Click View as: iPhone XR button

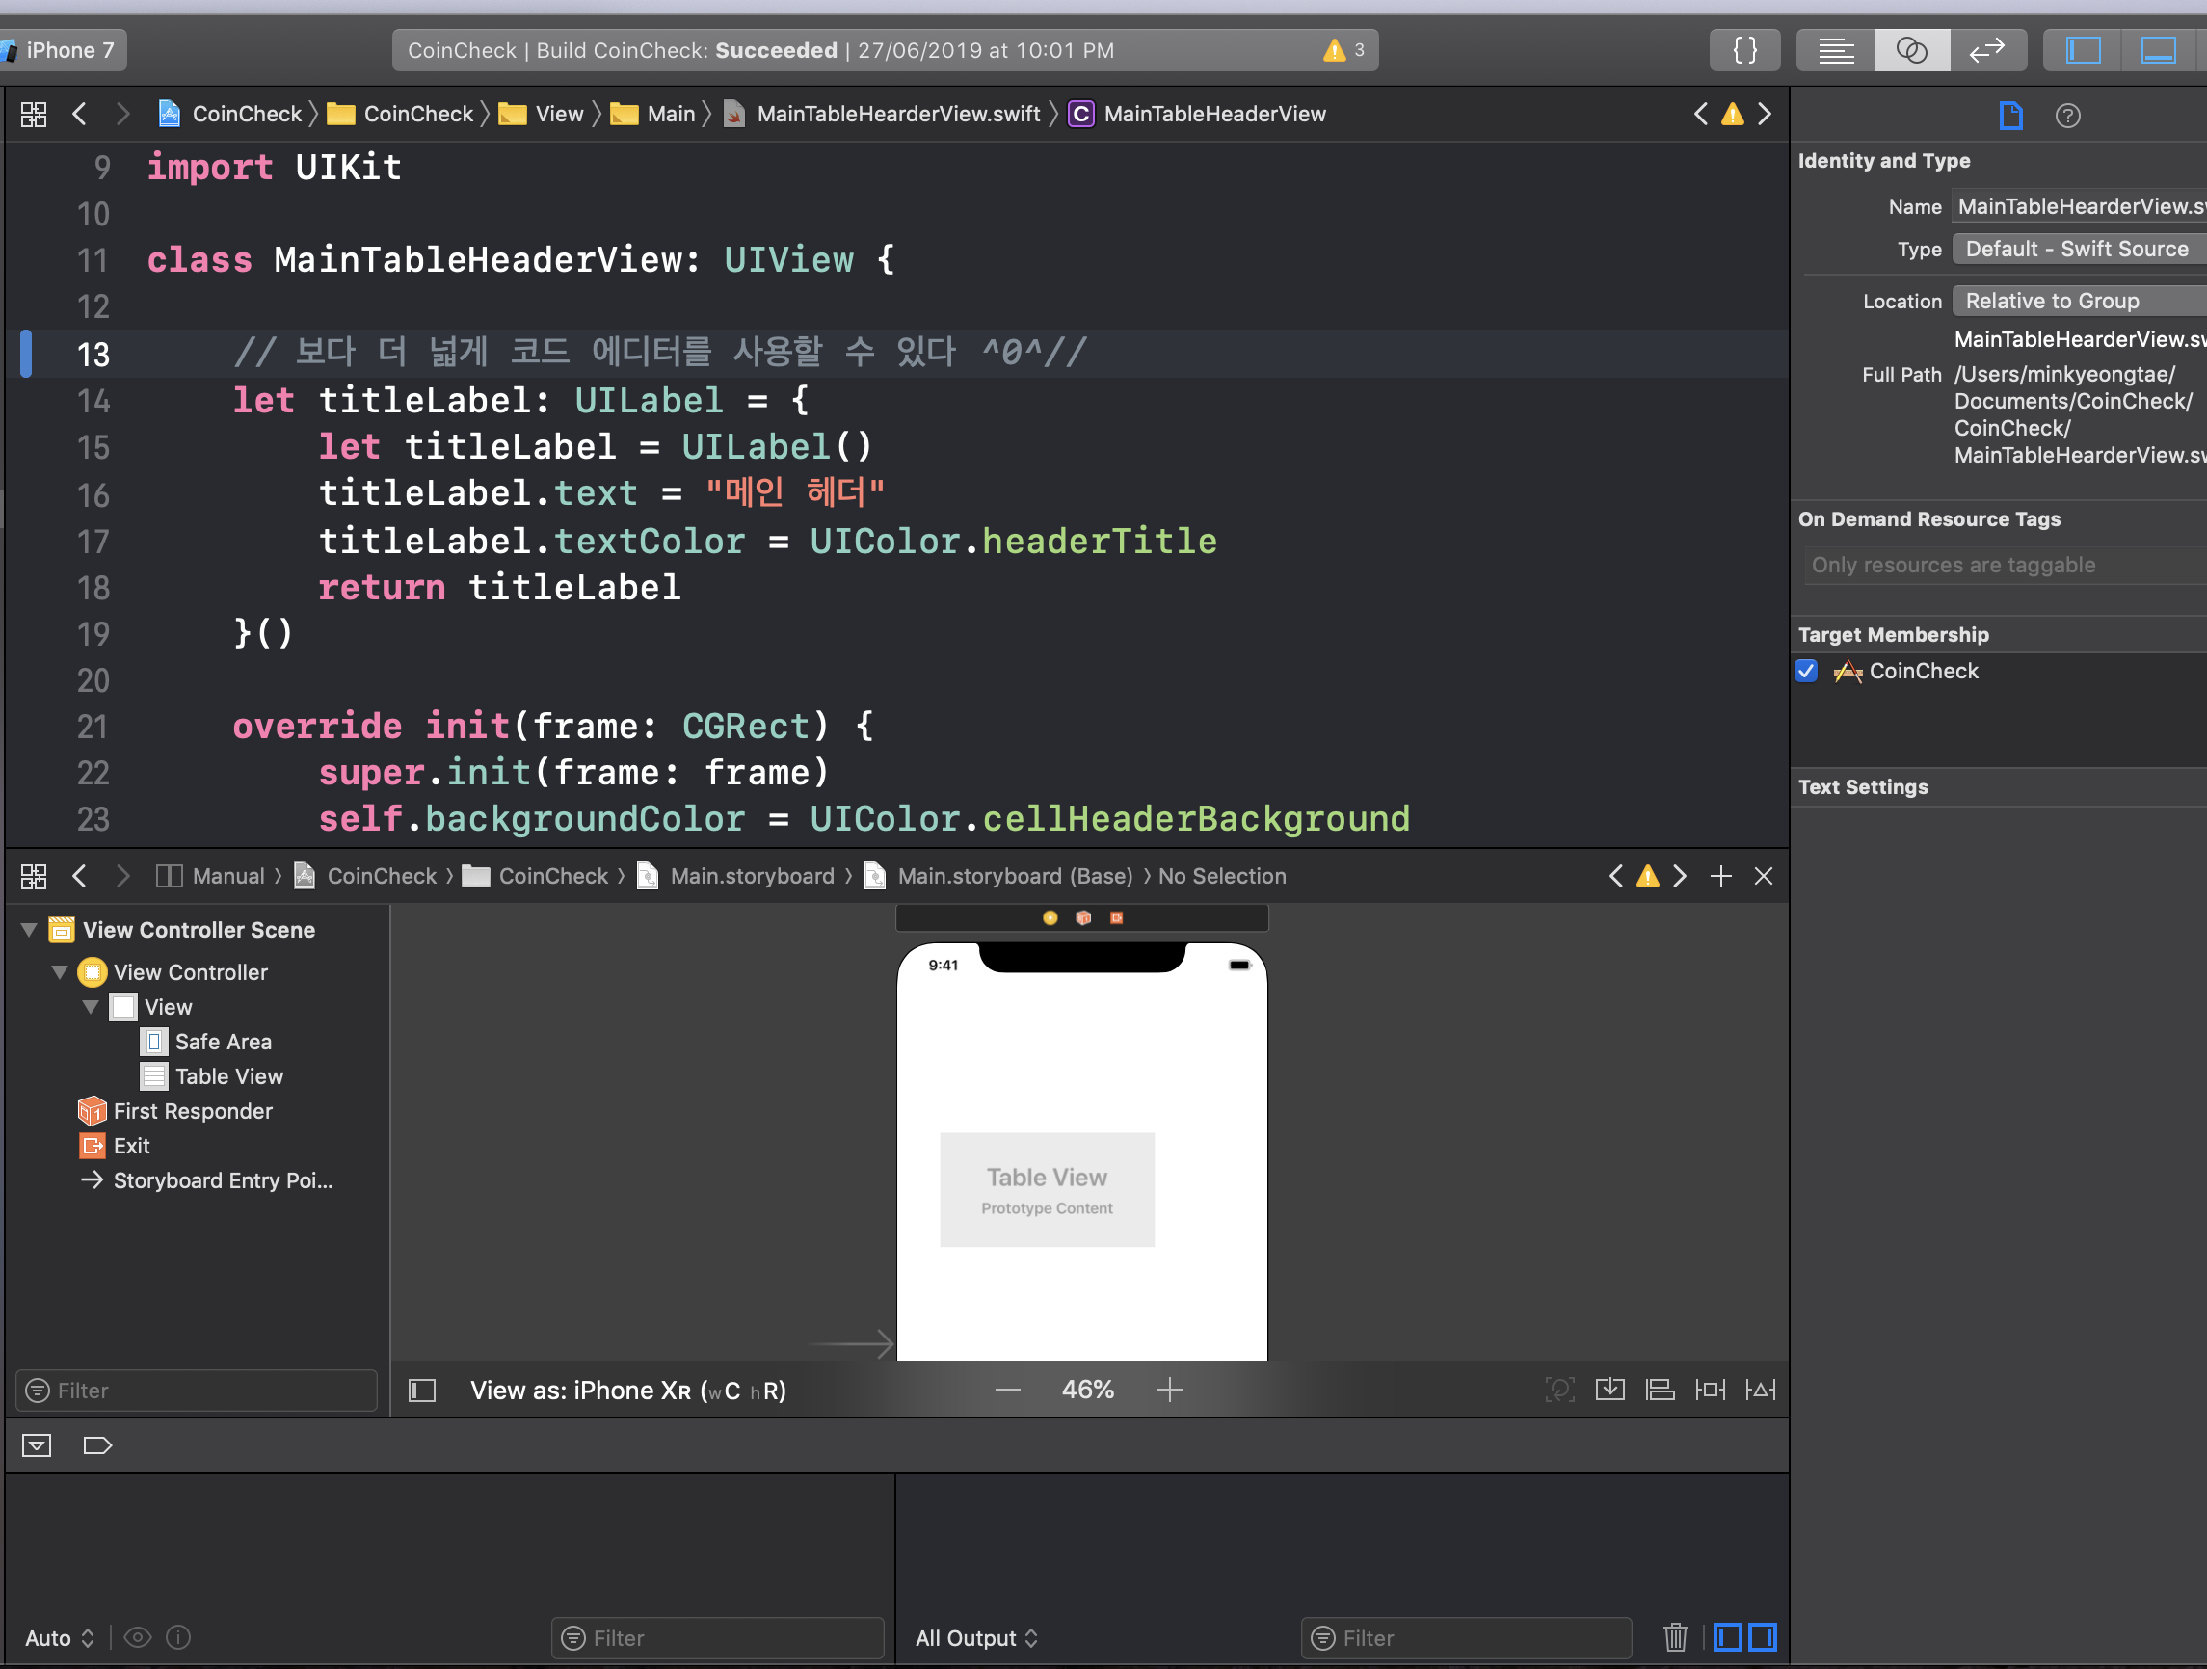coord(627,1390)
